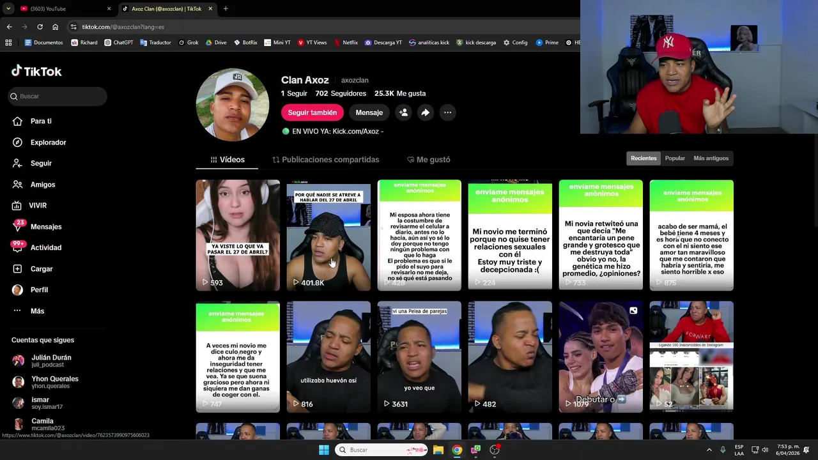Image resolution: width=818 pixels, height=460 pixels.
Task: Switch to the Me gustó tab
Action: [x=428, y=160]
